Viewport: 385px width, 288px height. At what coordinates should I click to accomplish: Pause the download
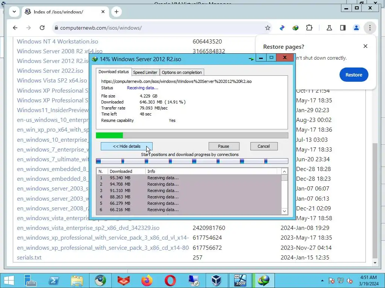pos(224,146)
